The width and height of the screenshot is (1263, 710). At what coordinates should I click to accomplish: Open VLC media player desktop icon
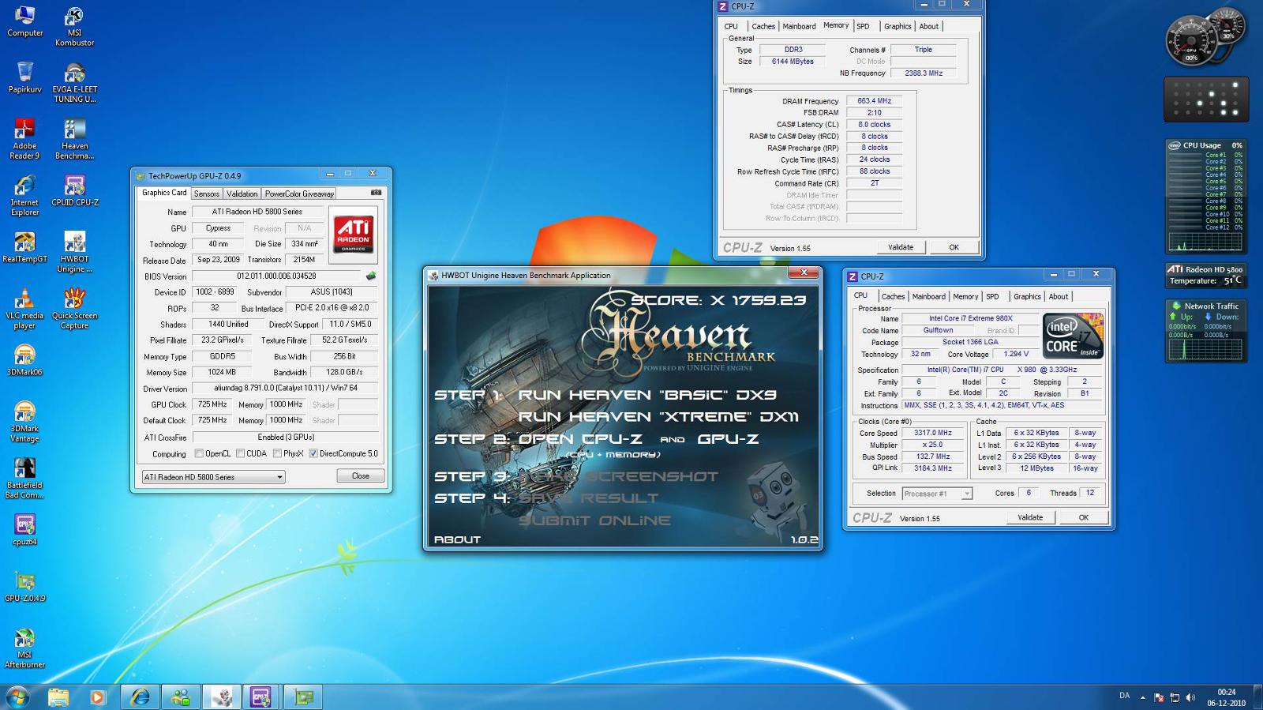24,309
